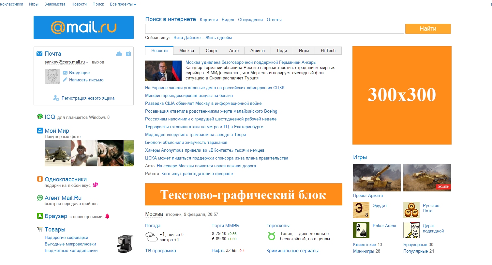Open headline about Минфин акцизы на бензин
492x265 pixels.
click(x=189, y=95)
